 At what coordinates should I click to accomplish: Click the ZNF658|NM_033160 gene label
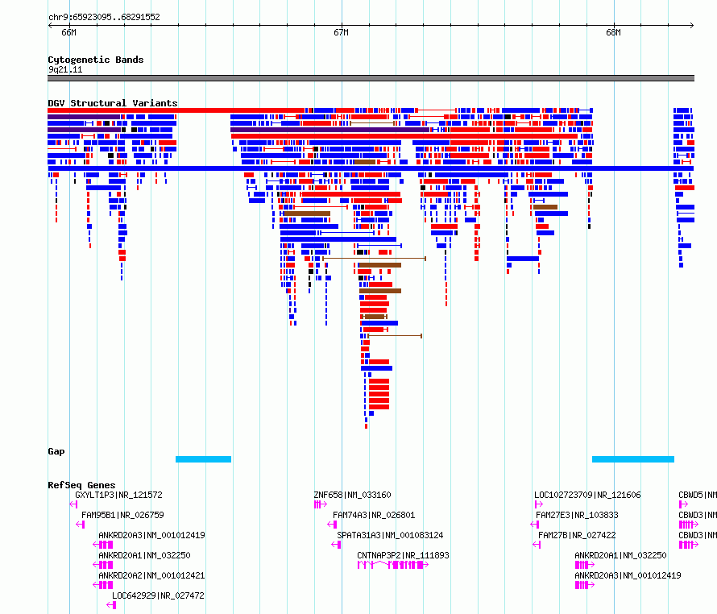coord(353,495)
